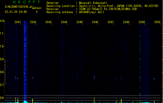Click the 2042 time marker
The image size is (163, 103).
coord(33,22)
